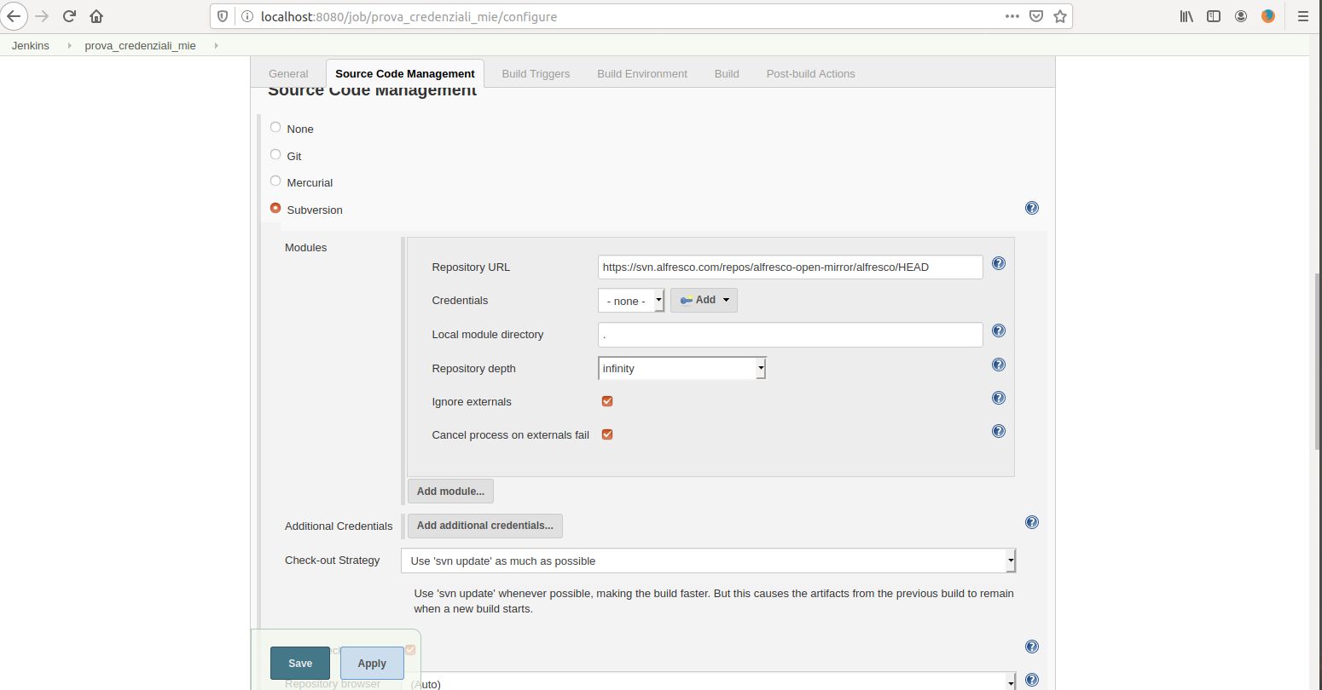
Task: Open the Repository depth infinity dropdown
Action: (x=682, y=368)
